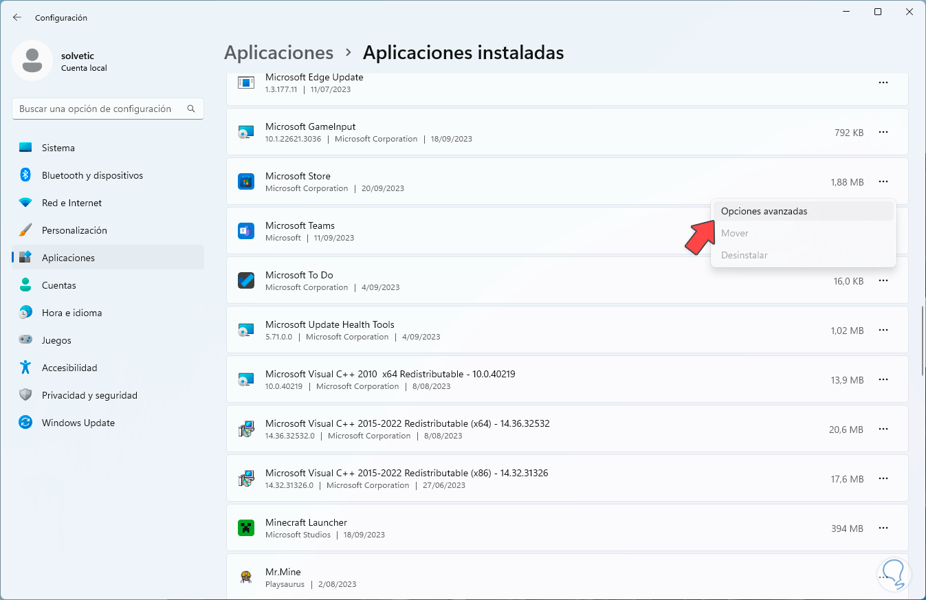Click the disabled Mover menu entry
This screenshot has height=600, width=926.
(x=804, y=233)
